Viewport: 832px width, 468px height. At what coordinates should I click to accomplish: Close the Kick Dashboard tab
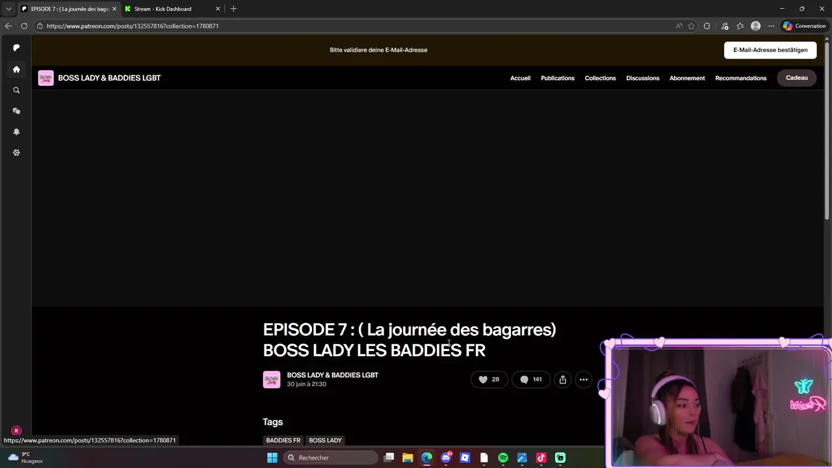point(218,9)
